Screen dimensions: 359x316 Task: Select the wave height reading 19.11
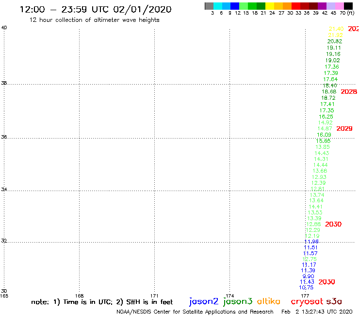pyautogui.click(x=334, y=48)
